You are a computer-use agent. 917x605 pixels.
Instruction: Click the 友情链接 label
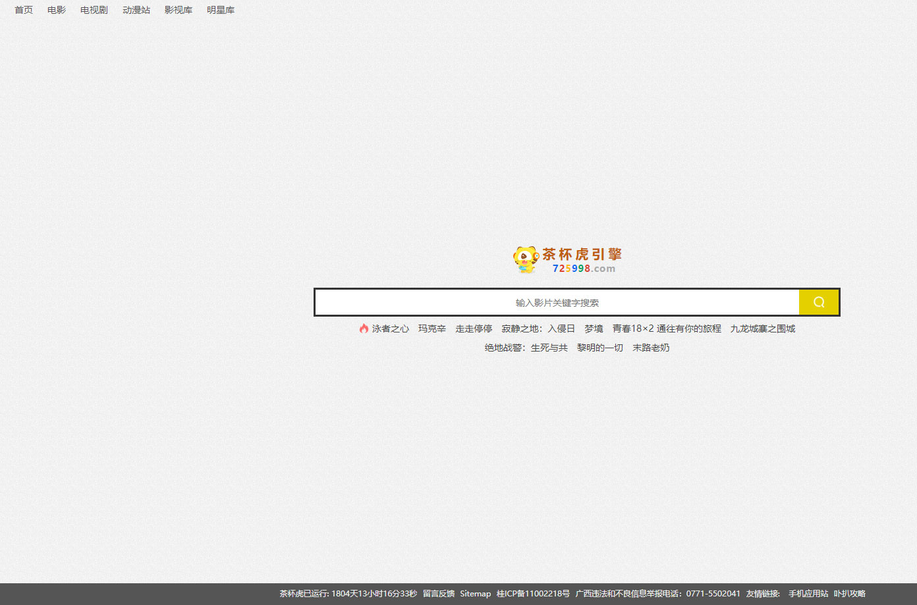click(x=763, y=594)
